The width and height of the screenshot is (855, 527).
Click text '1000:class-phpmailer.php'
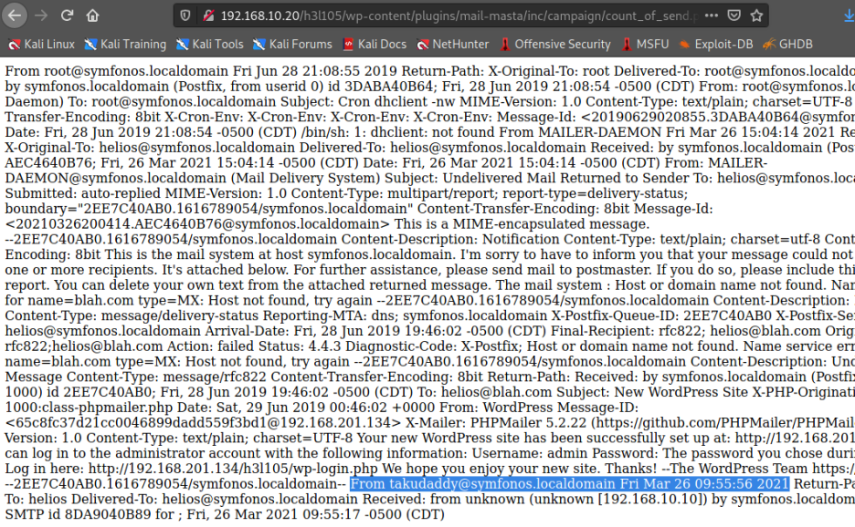pyautogui.click(x=89, y=408)
